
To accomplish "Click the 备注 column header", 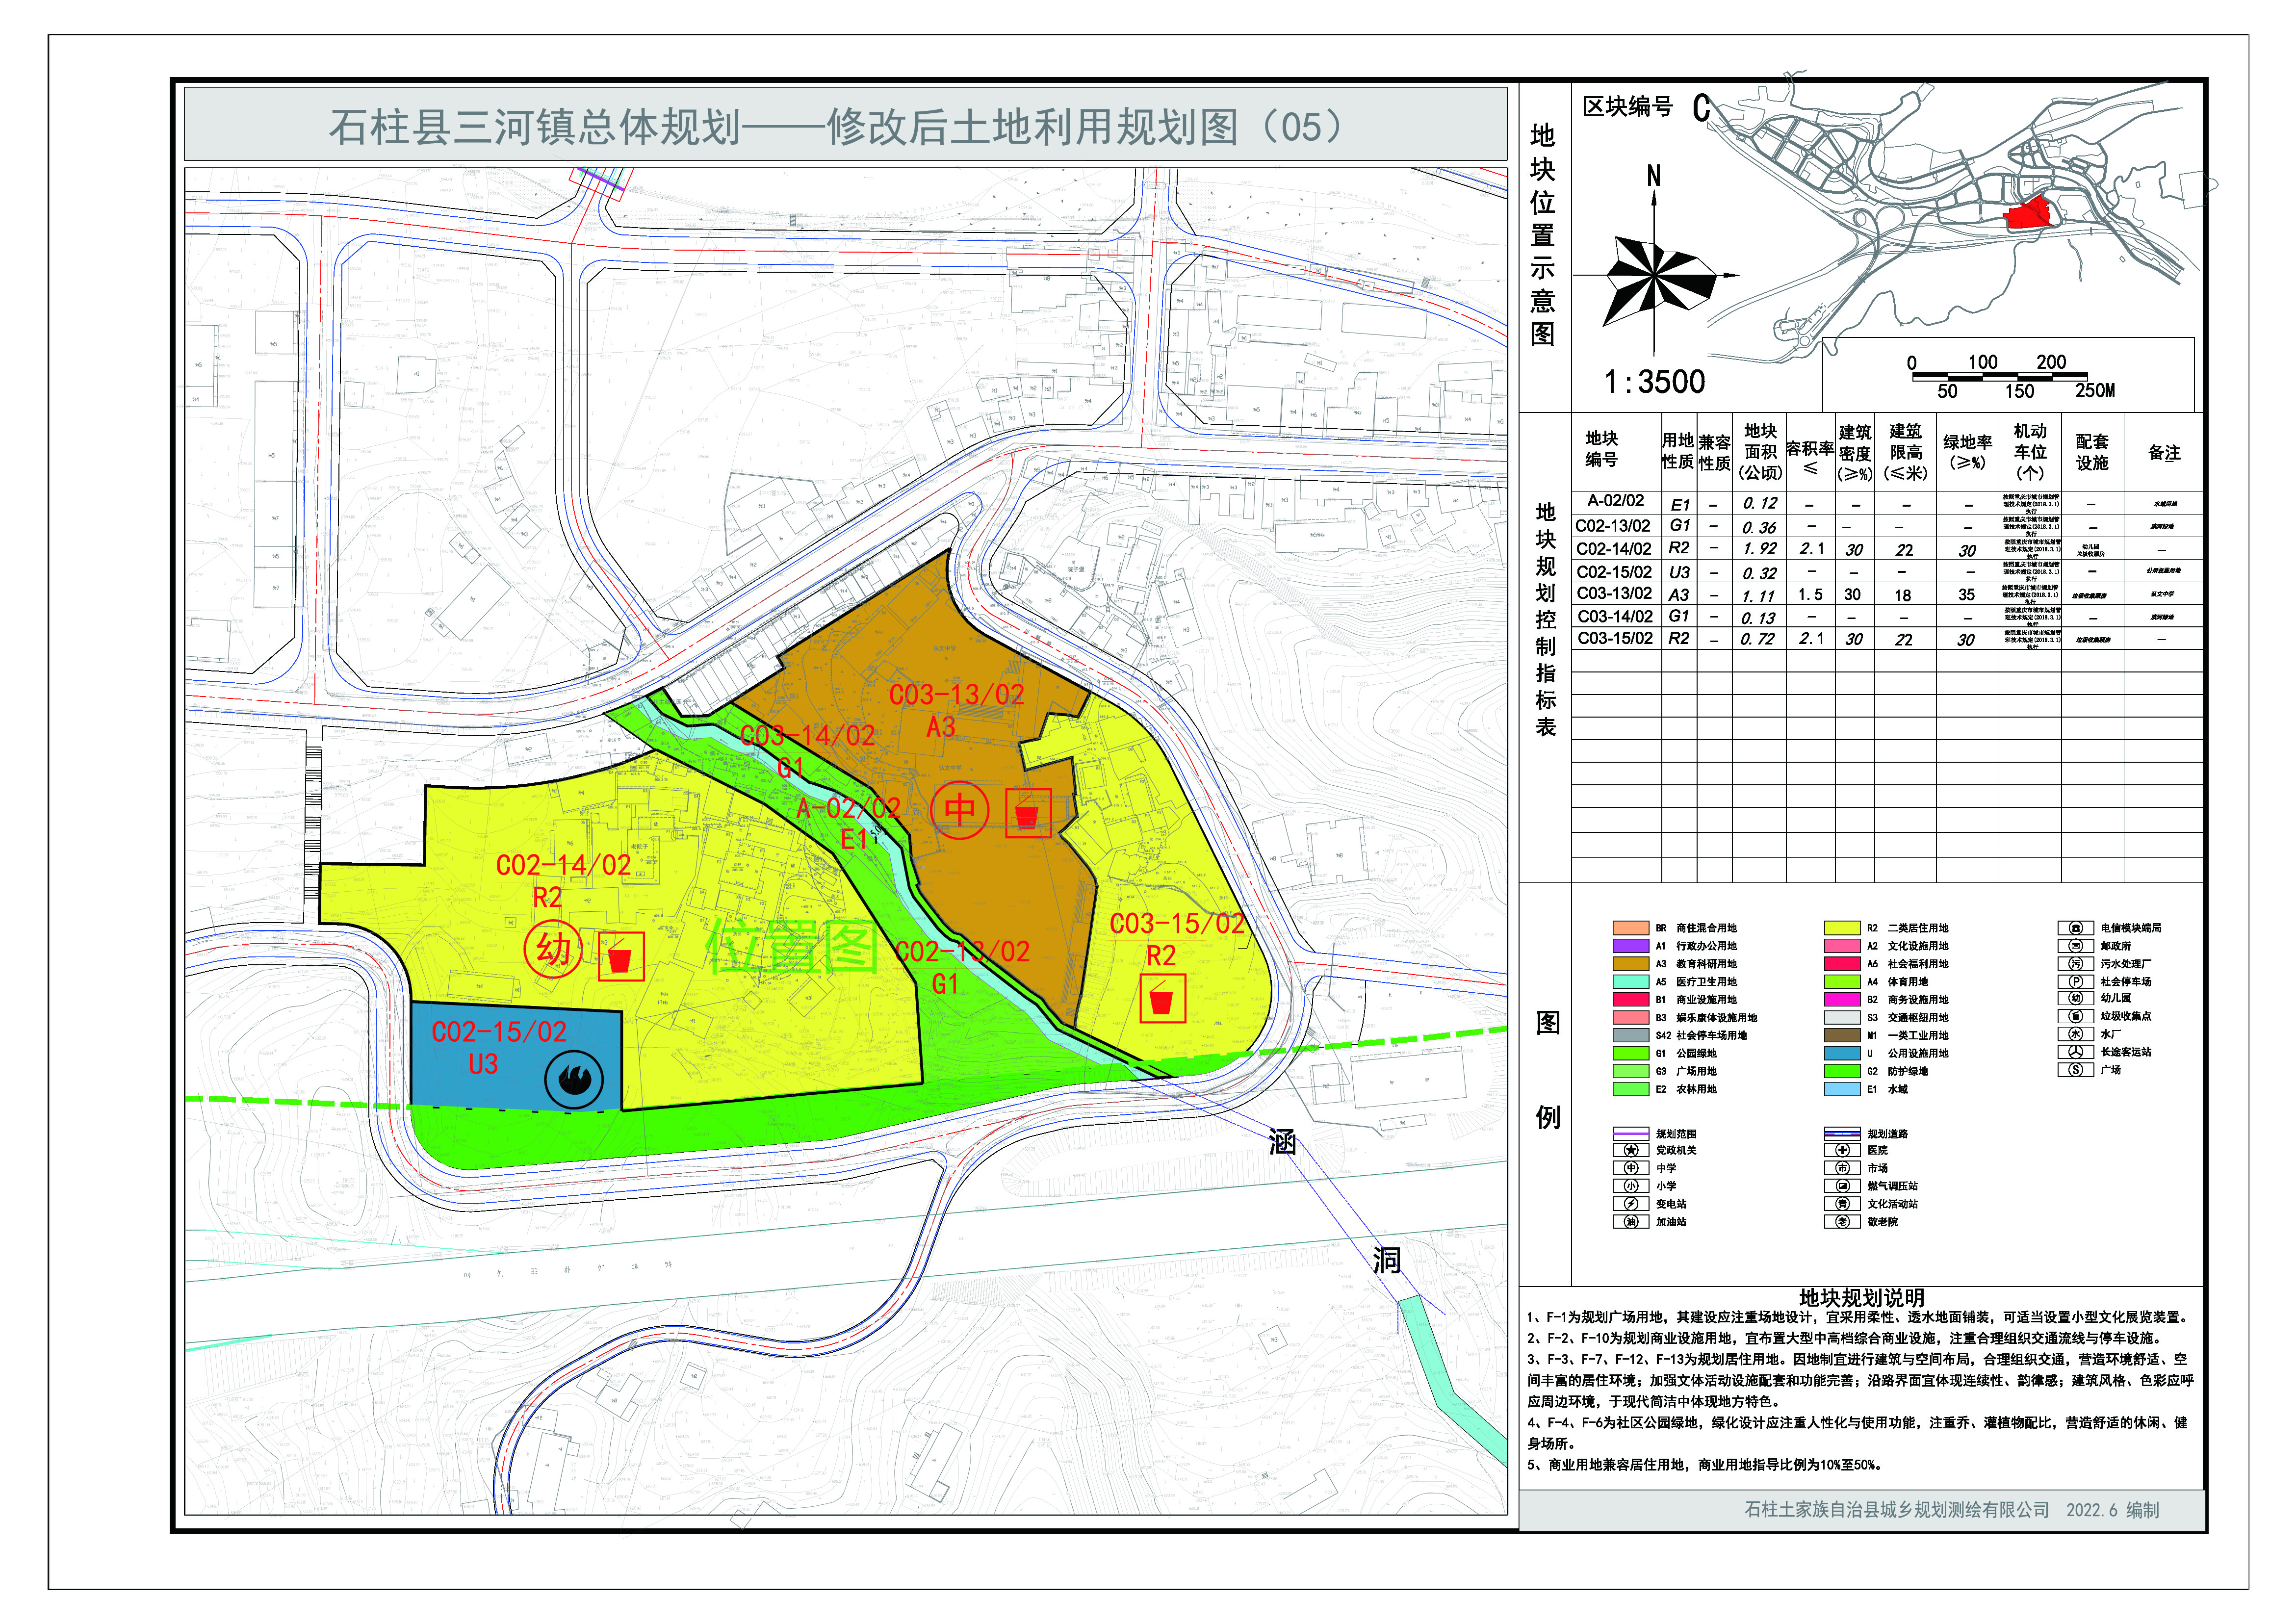I will (x=2164, y=453).
